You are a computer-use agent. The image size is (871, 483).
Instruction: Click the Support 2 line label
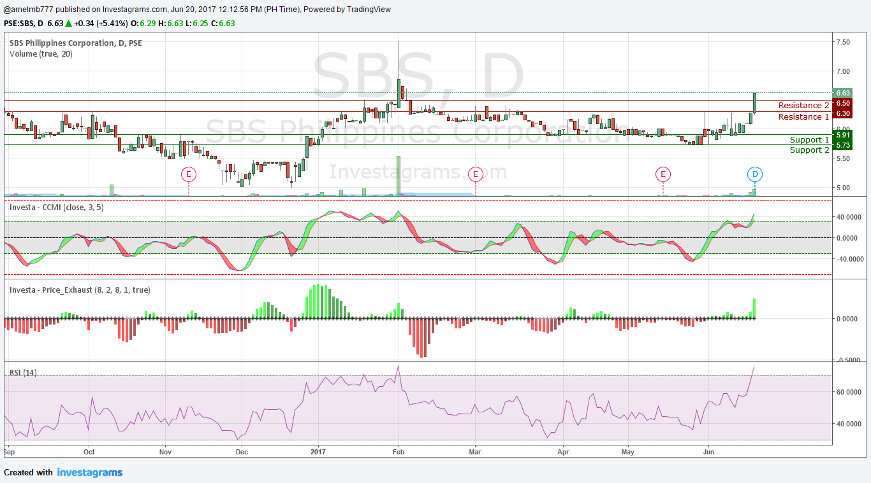[810, 150]
